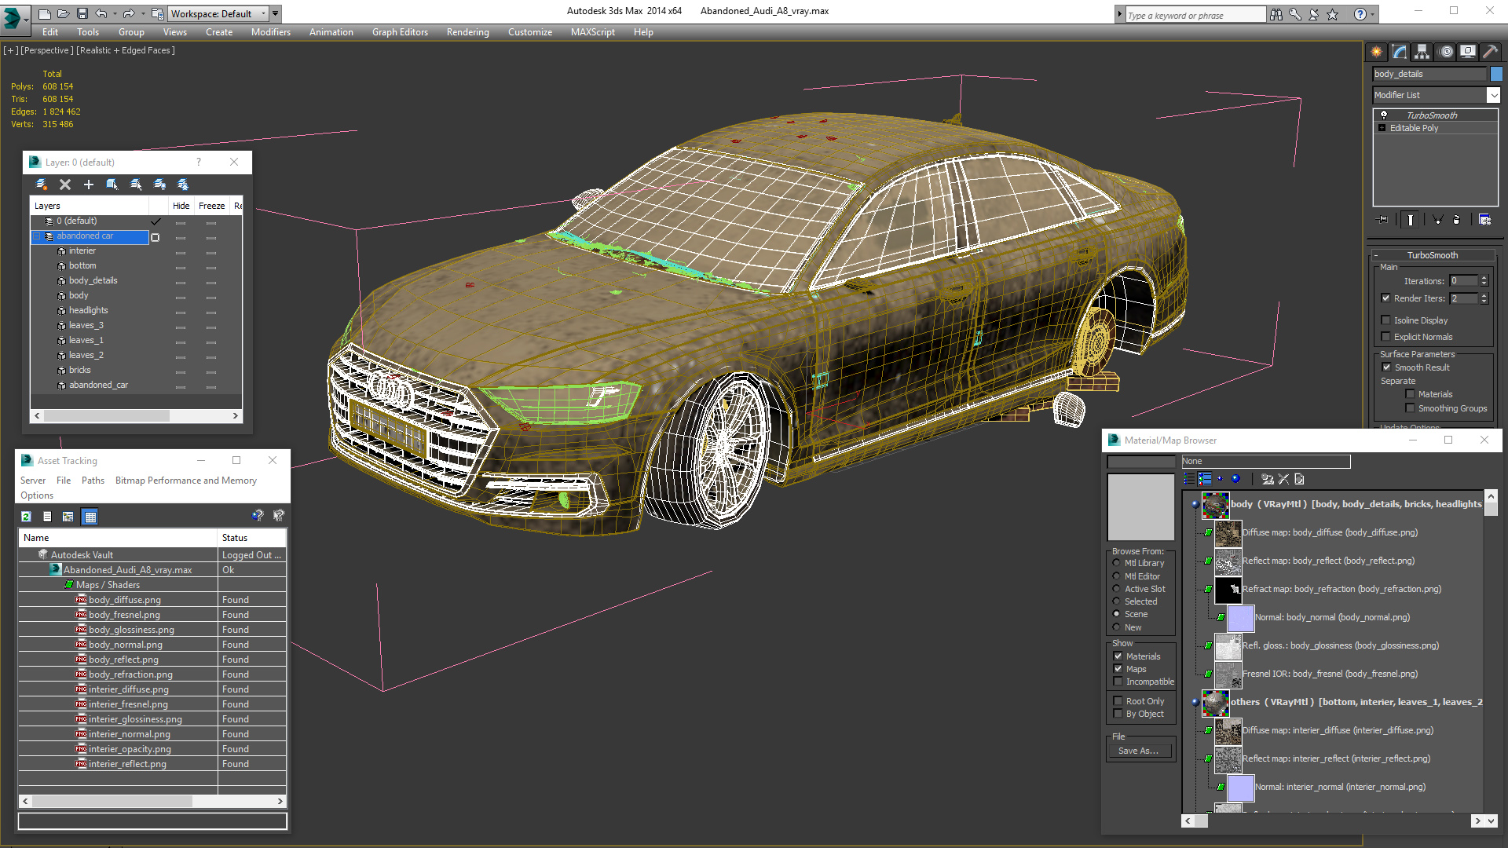
Task: Click Configure Modifier Sets icon
Action: click(1485, 220)
